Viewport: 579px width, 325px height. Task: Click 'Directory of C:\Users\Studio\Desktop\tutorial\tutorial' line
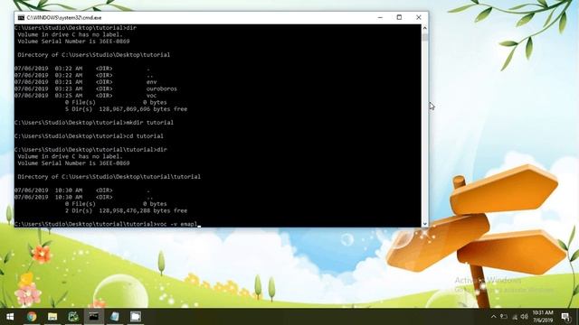point(109,177)
